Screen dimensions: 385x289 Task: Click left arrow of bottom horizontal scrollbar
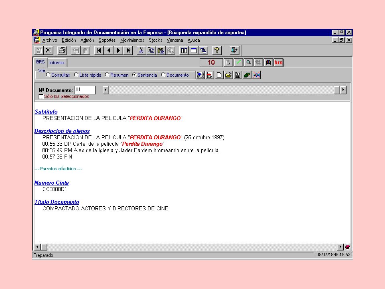click(38, 247)
